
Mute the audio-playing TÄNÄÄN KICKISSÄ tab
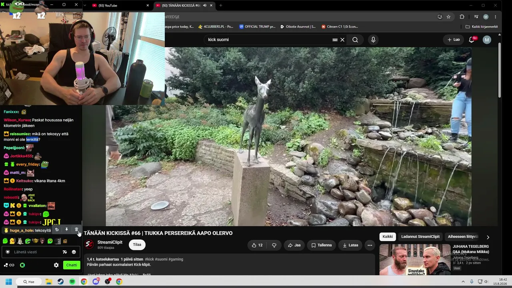coord(205,5)
